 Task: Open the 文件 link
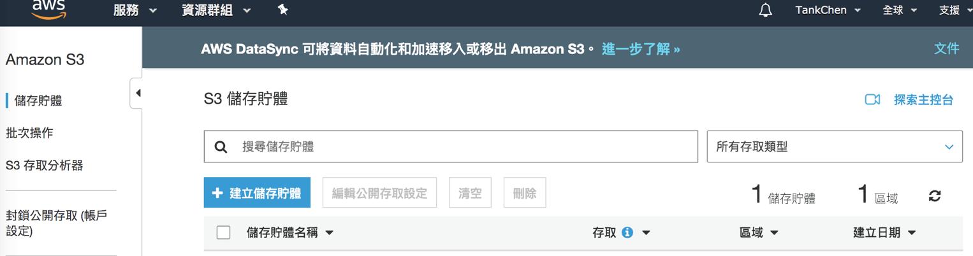pos(946,49)
